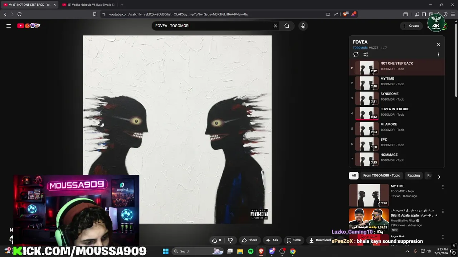Switch to Vodka Nahoule VS Ilyas Elmalki tab
Image resolution: width=458 pixels, height=257 pixels.
pyautogui.click(x=88, y=5)
